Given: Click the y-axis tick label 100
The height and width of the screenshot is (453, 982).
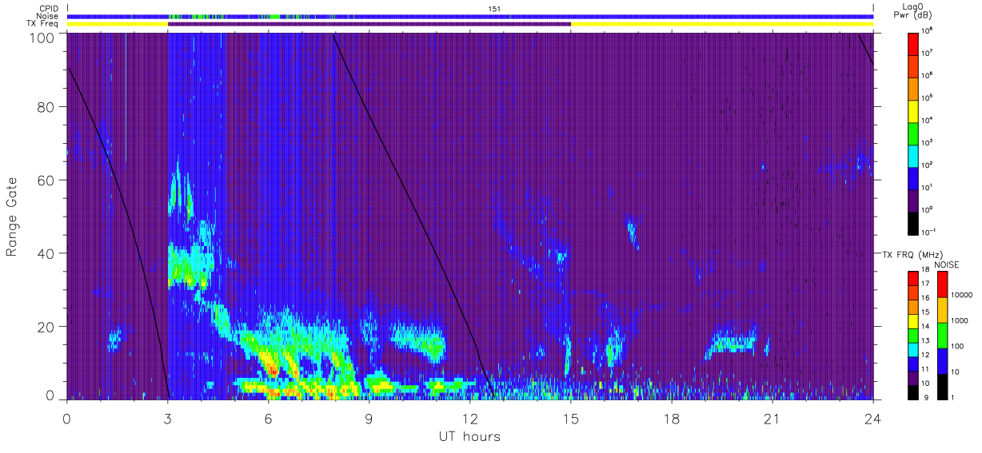Looking at the screenshot, I should 42,37.
